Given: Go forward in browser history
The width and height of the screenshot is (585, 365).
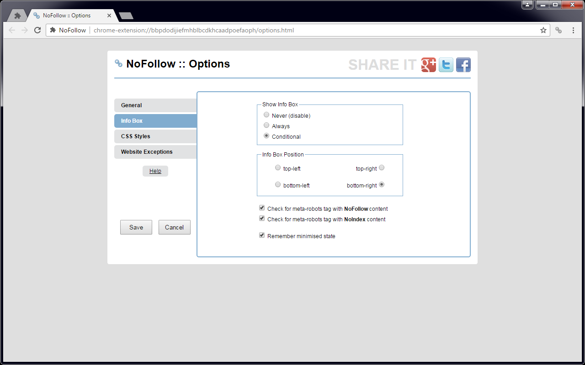Looking at the screenshot, I should tap(25, 30).
